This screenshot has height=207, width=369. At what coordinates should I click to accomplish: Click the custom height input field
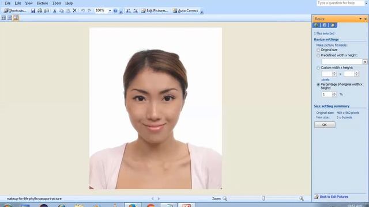click(x=349, y=74)
